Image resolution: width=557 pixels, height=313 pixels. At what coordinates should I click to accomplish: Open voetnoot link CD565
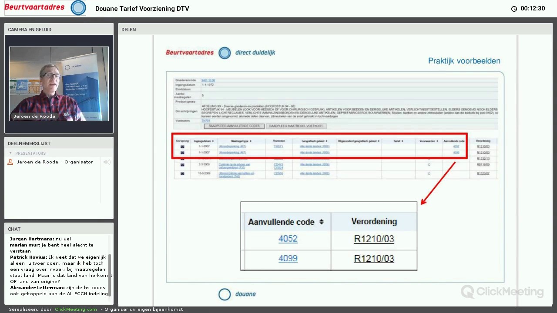[278, 173]
